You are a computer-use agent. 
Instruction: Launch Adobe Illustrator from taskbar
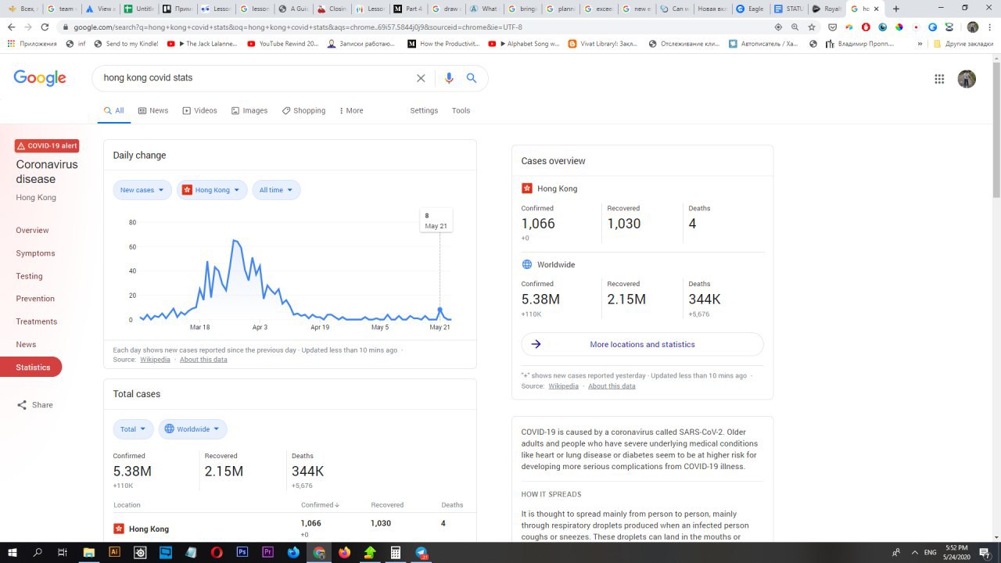pos(114,552)
